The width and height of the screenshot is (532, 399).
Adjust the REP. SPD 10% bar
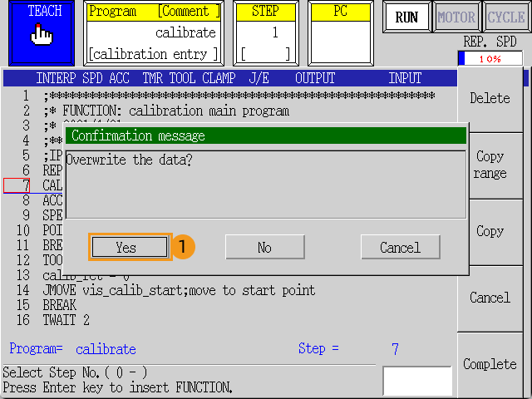point(490,59)
